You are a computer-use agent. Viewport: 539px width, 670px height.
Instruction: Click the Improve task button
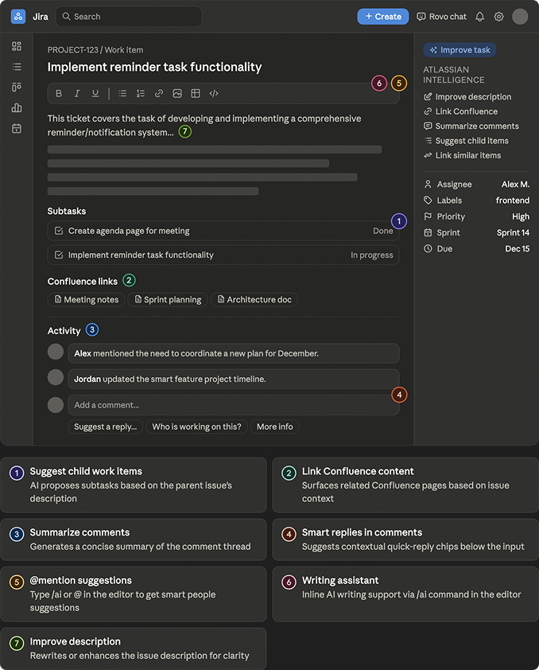tap(460, 50)
